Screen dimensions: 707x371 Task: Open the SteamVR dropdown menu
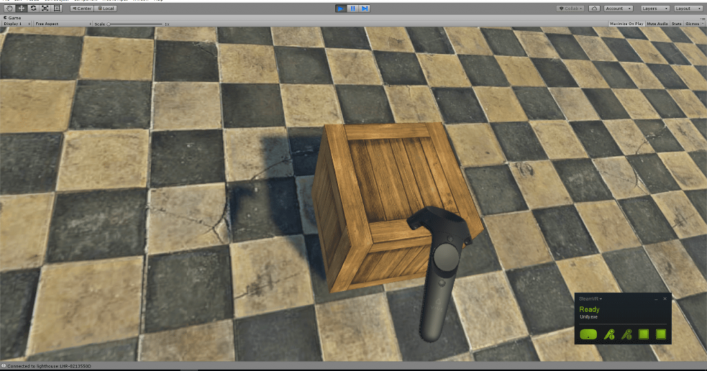pyautogui.click(x=590, y=299)
